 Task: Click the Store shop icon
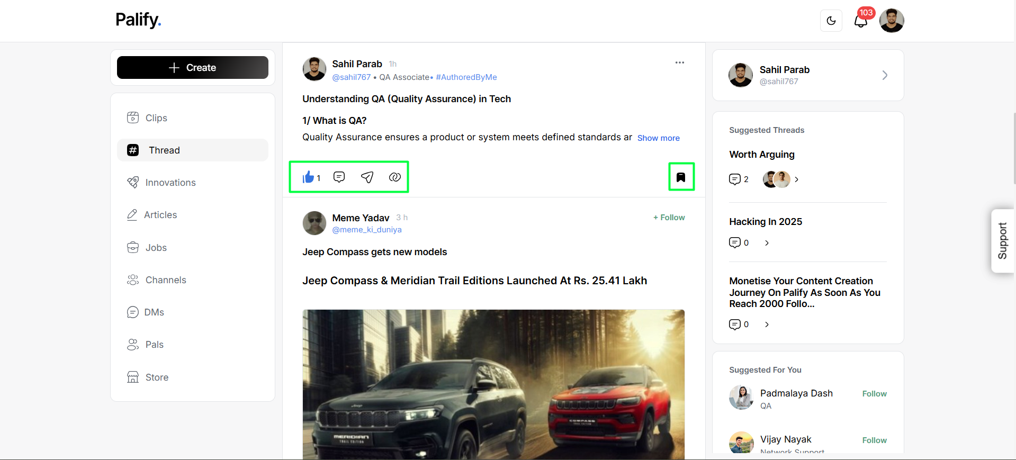point(133,377)
